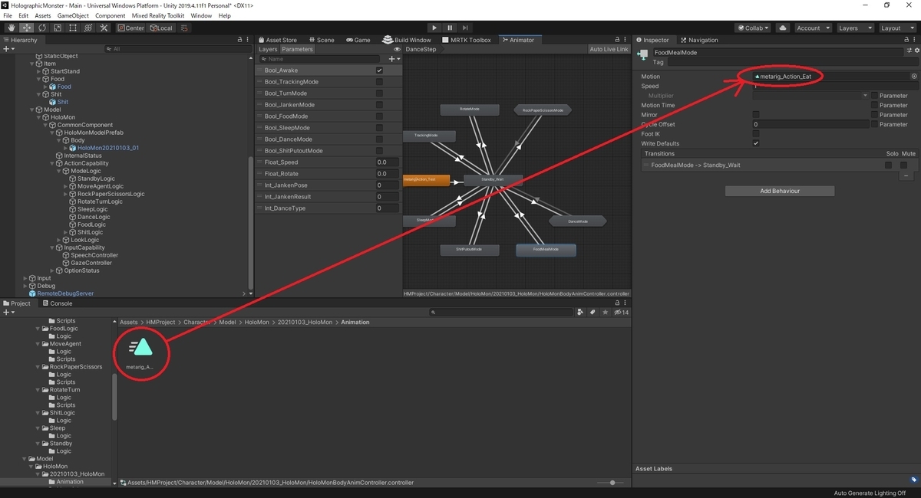Open the Assets menu
This screenshot has height=498, width=921.
43,15
